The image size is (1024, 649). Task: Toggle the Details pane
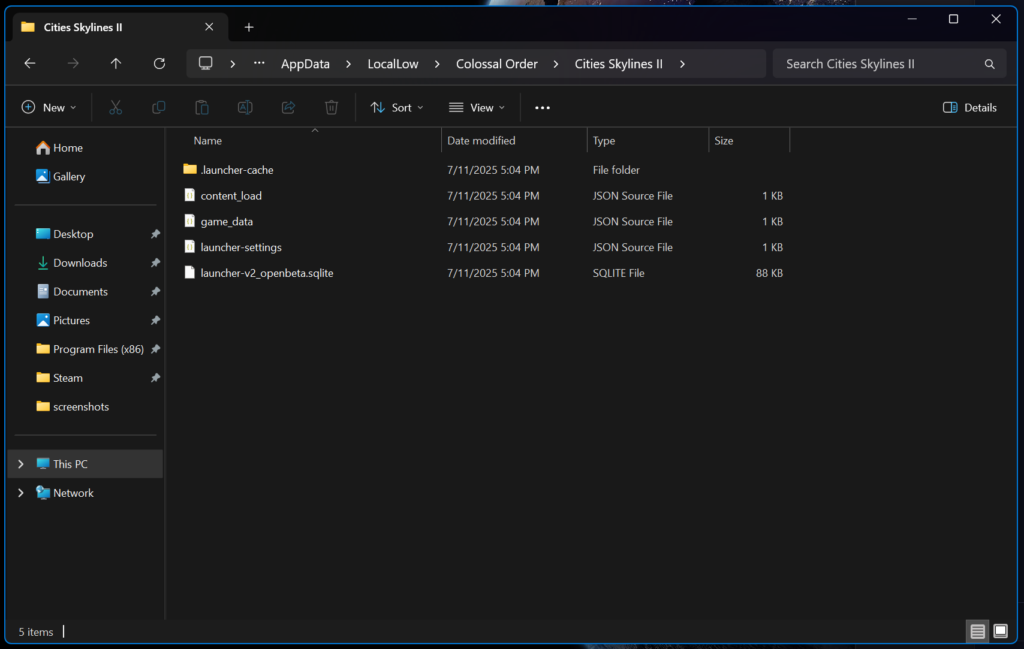pyautogui.click(x=969, y=108)
